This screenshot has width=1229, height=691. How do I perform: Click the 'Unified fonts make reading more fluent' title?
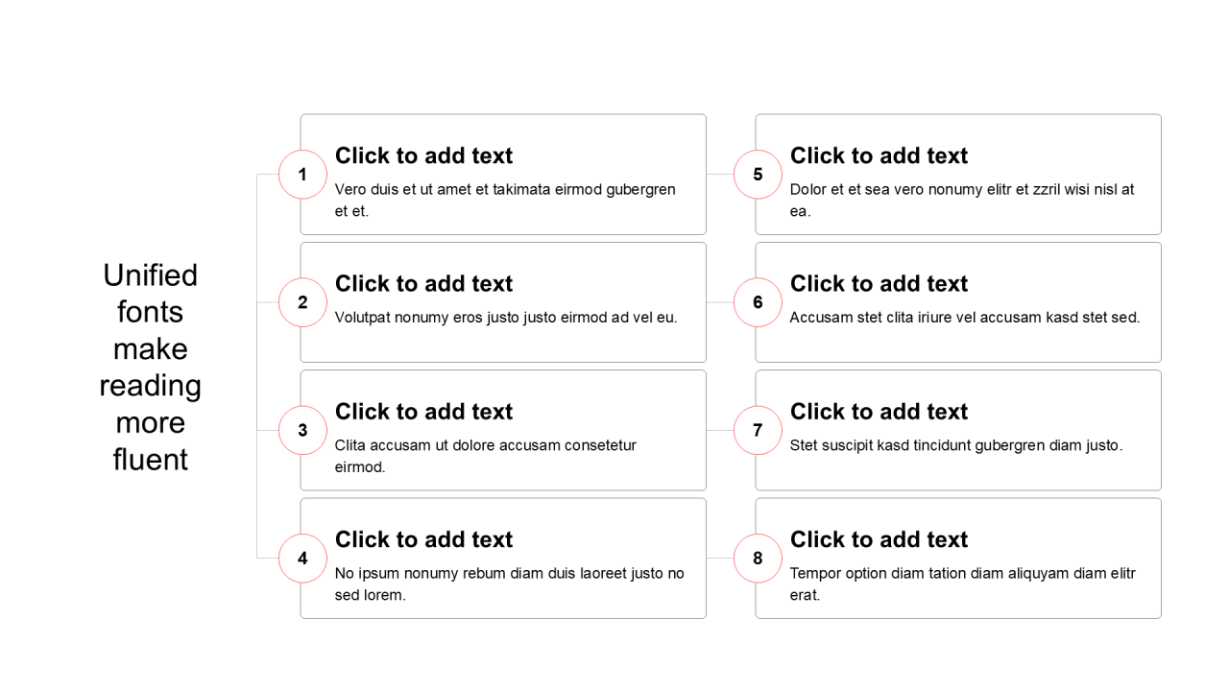tap(151, 368)
